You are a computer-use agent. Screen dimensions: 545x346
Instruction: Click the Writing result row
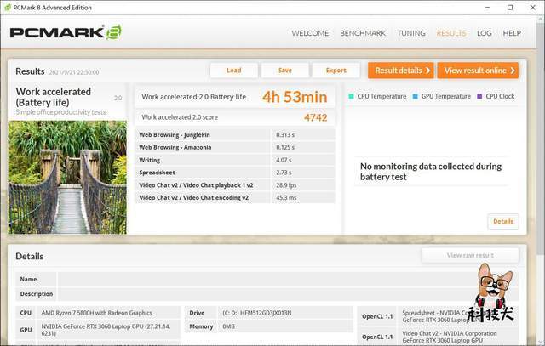coord(235,160)
